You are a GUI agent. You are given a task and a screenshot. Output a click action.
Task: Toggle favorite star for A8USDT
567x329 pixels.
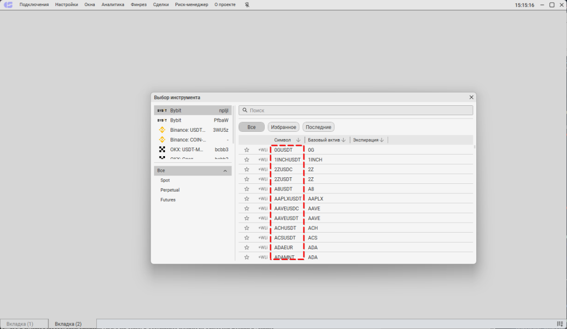247,189
